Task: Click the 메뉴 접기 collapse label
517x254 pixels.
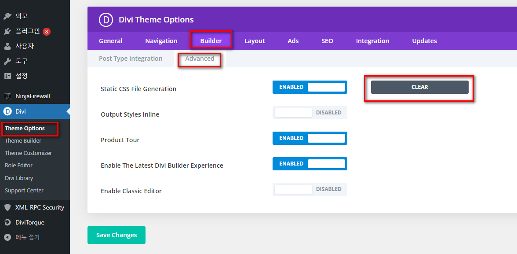Action: coord(27,237)
